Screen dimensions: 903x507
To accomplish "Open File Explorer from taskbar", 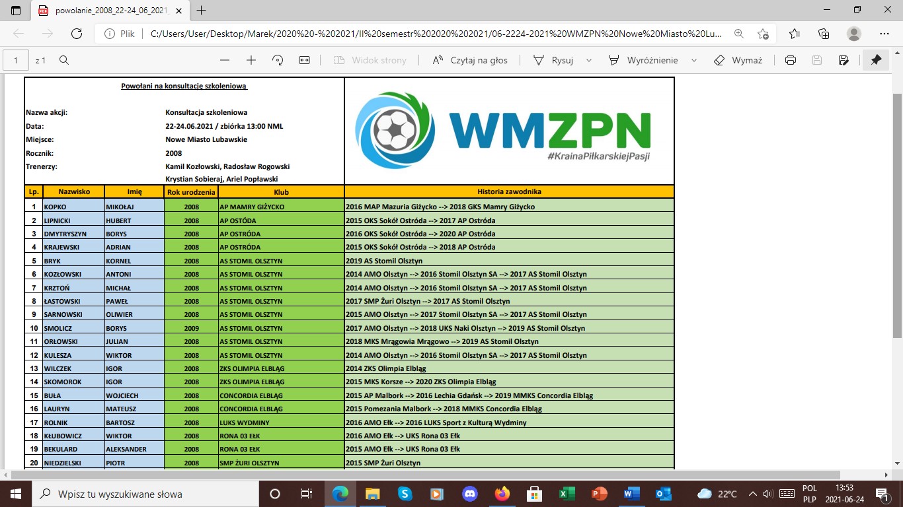I will coord(373,493).
